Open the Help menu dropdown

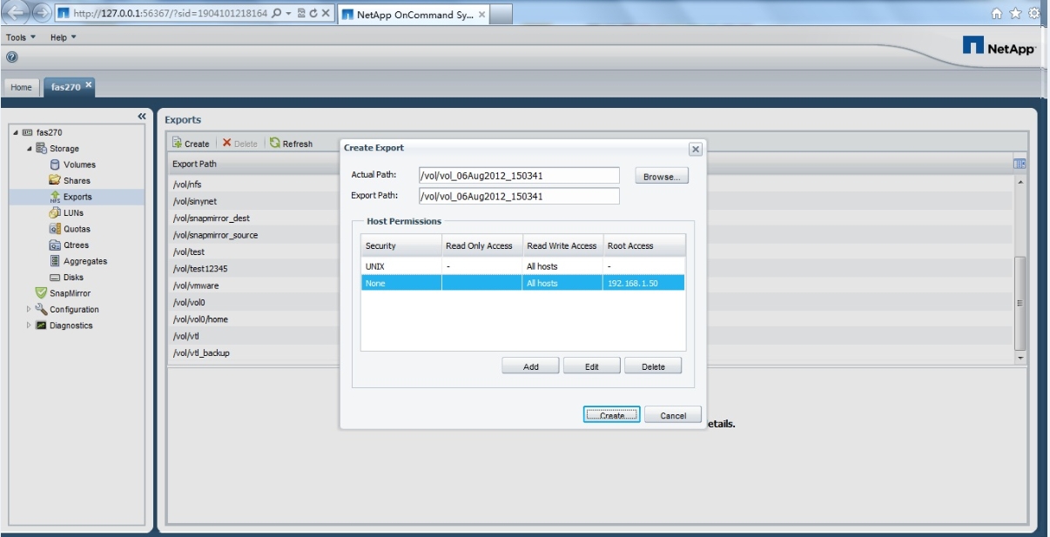tap(63, 37)
